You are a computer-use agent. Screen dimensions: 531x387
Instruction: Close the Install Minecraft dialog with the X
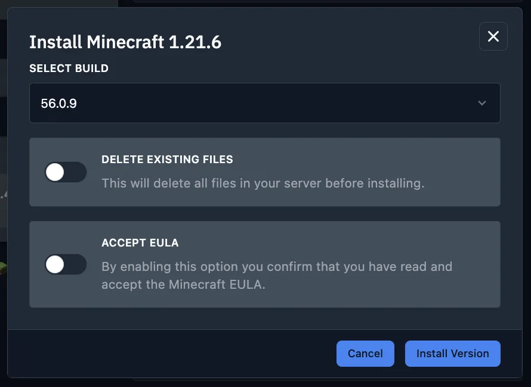(x=493, y=36)
